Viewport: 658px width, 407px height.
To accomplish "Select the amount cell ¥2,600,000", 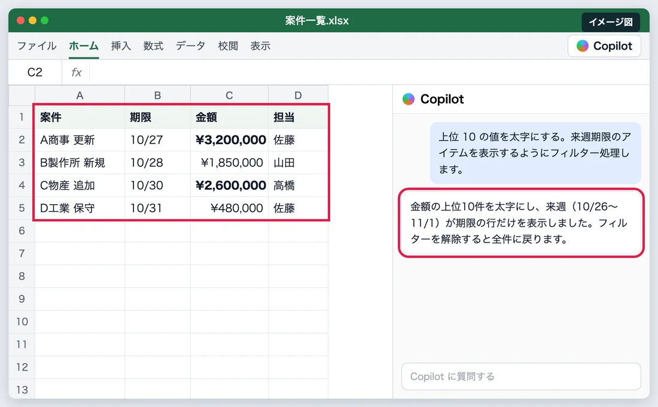I will tap(229, 185).
